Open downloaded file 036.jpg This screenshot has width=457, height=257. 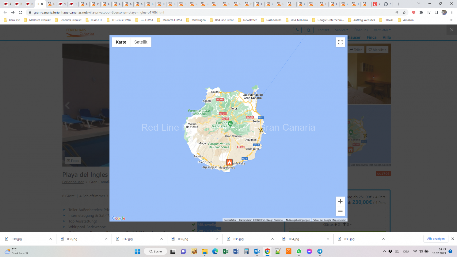pos(183,239)
